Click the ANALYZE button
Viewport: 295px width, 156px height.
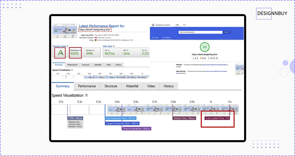pyautogui.click(x=227, y=32)
